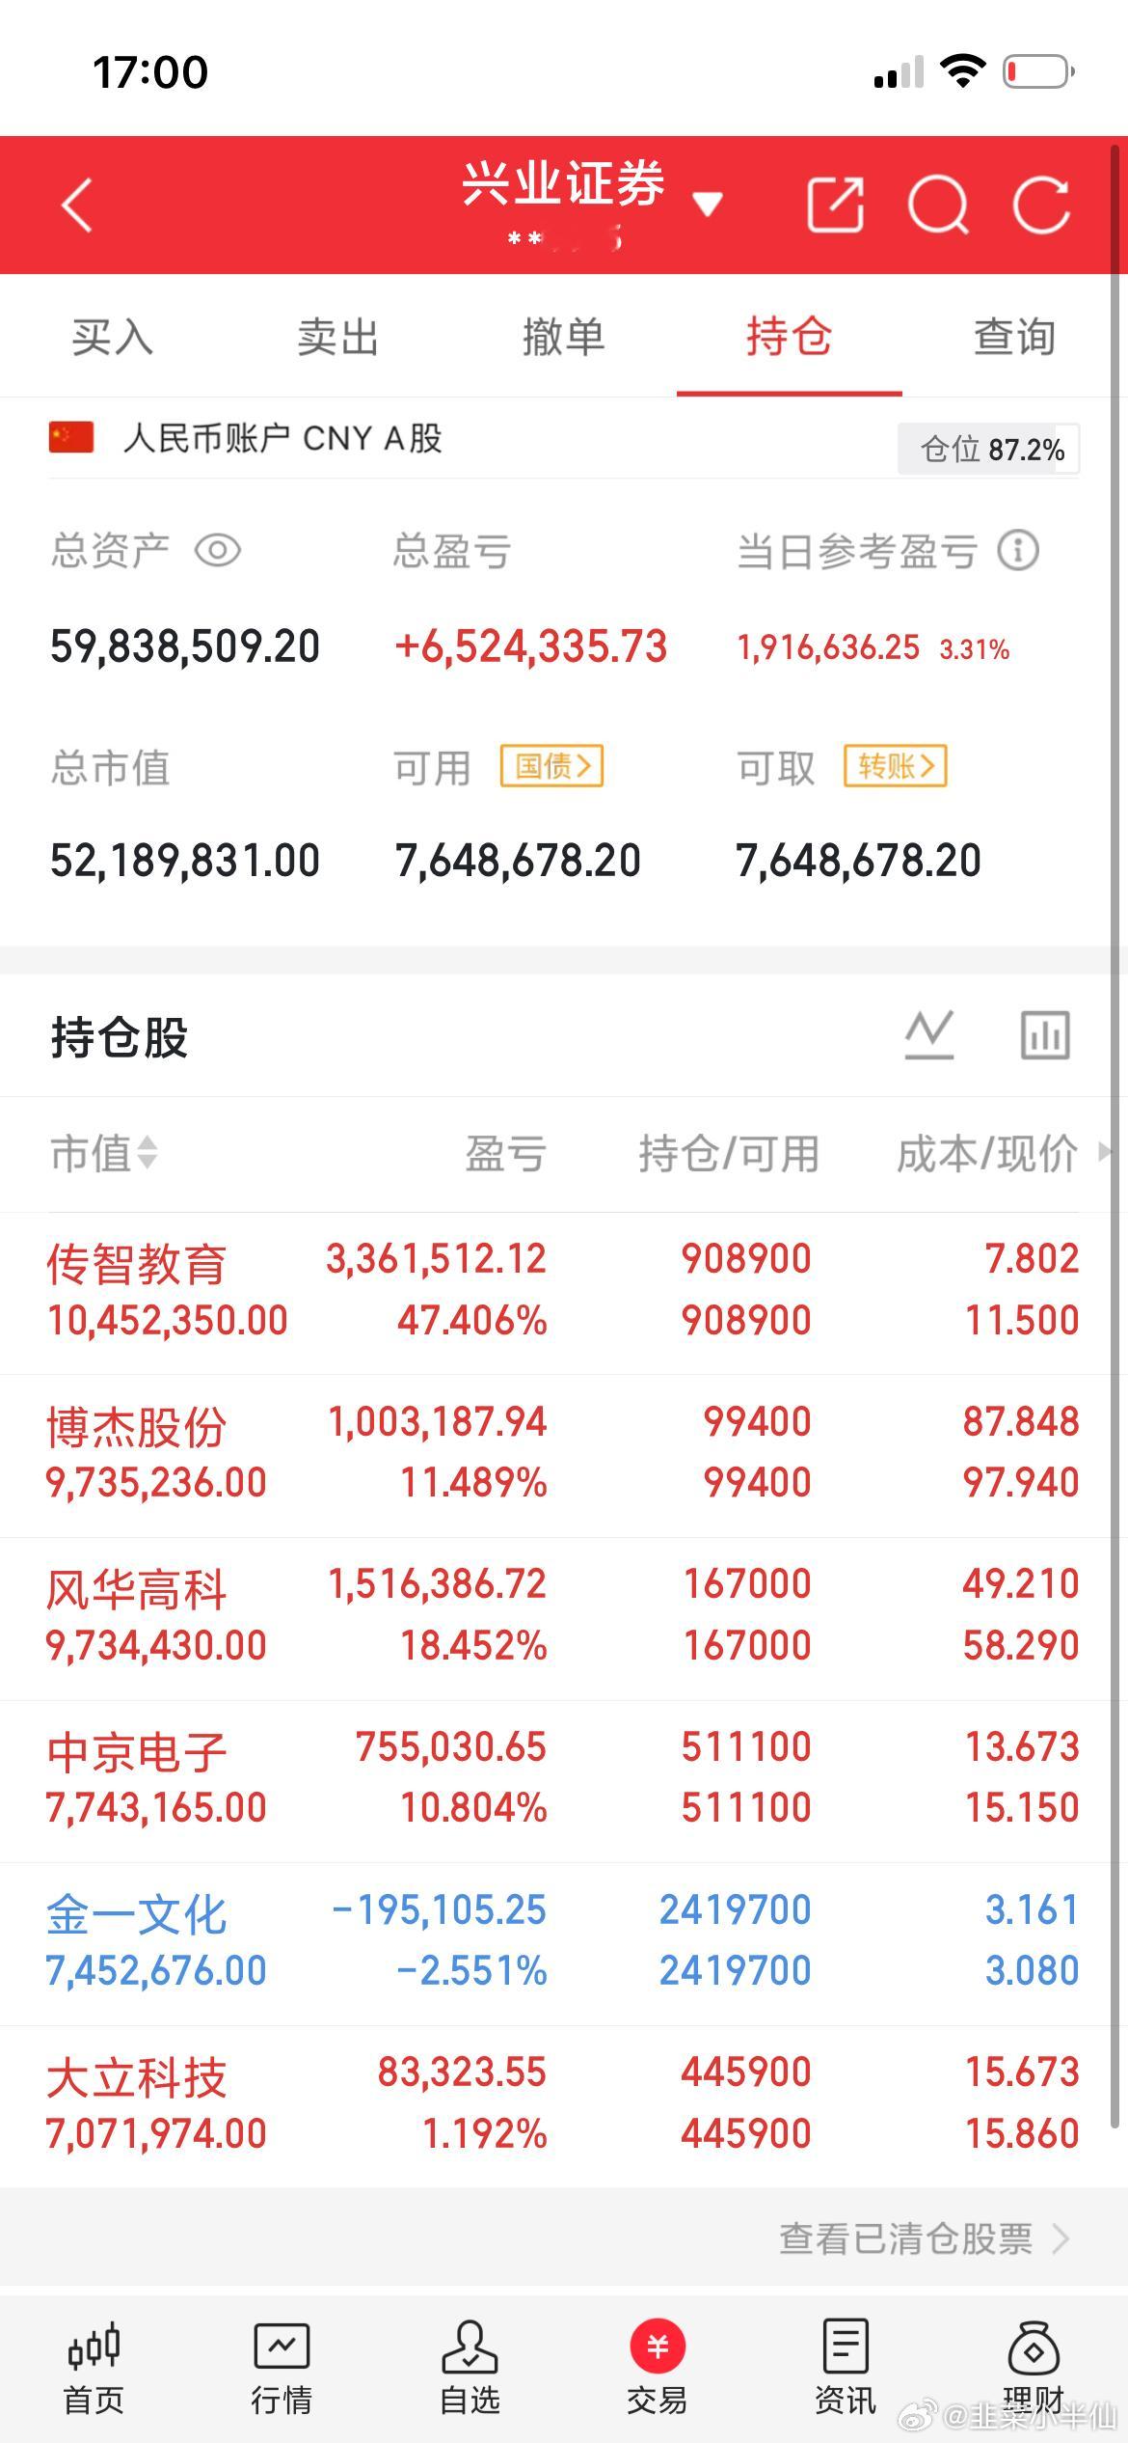Tap 金一文化 loss -195,105.25

(x=440, y=1910)
